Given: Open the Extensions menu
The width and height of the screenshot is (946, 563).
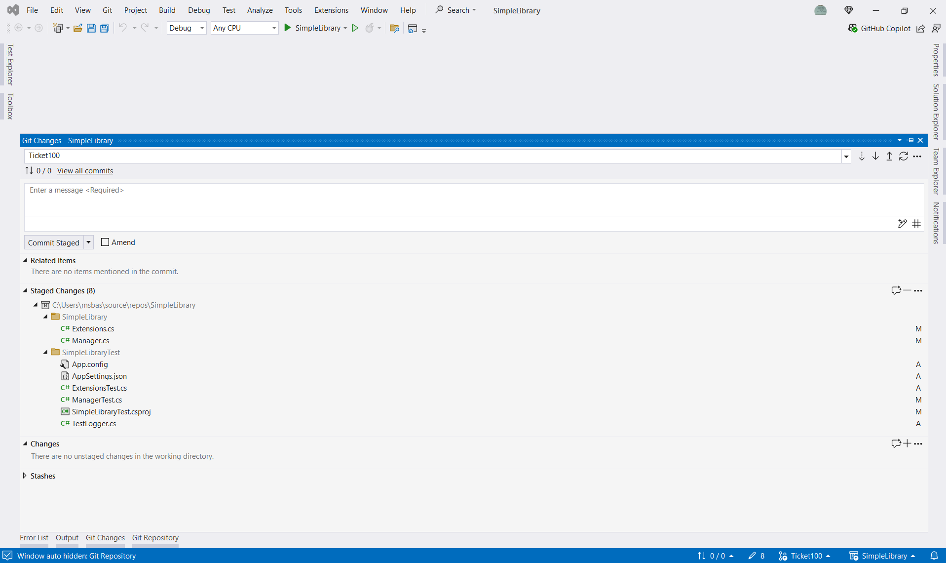Looking at the screenshot, I should click(x=331, y=10).
